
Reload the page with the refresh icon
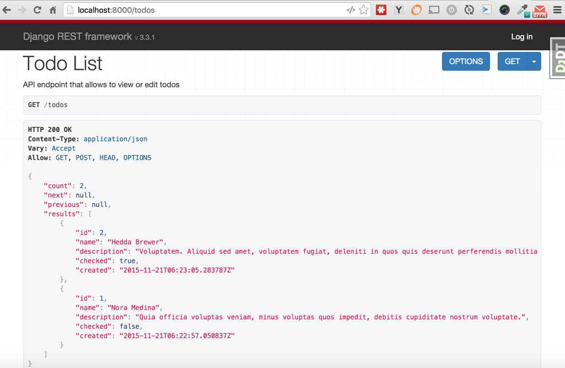(37, 10)
